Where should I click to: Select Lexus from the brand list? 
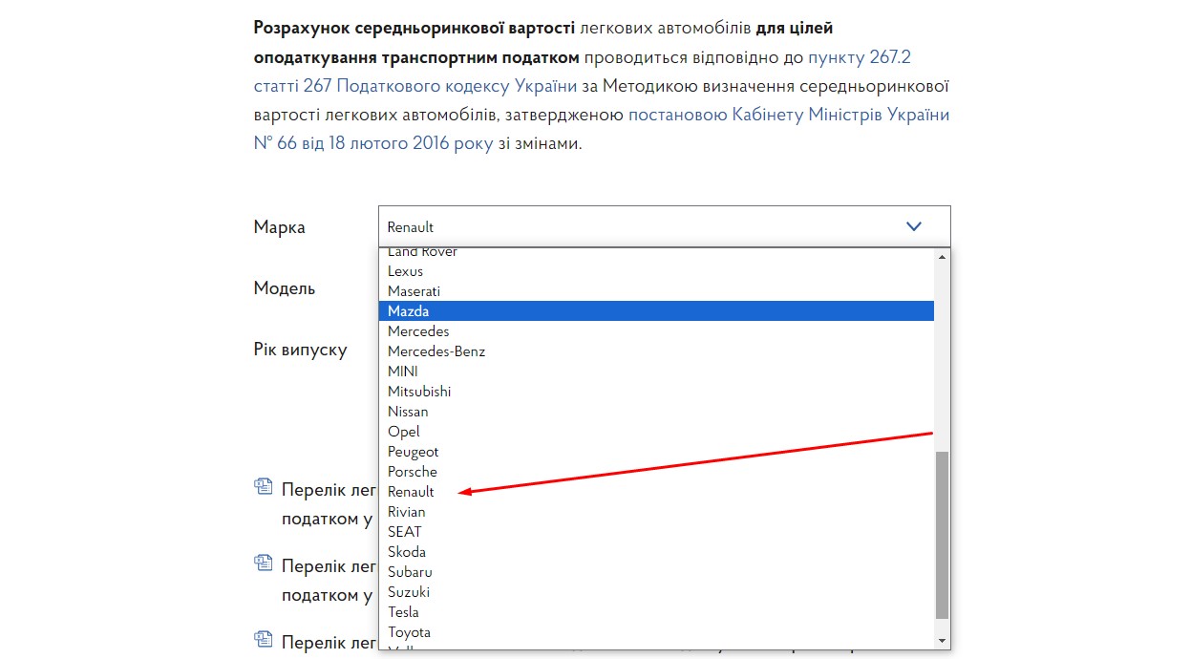pos(405,271)
